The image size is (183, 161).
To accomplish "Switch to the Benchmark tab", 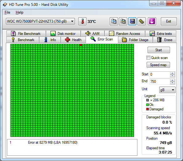I will [x=23, y=40].
